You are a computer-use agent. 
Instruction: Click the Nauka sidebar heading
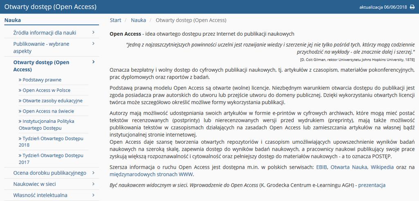(13, 20)
